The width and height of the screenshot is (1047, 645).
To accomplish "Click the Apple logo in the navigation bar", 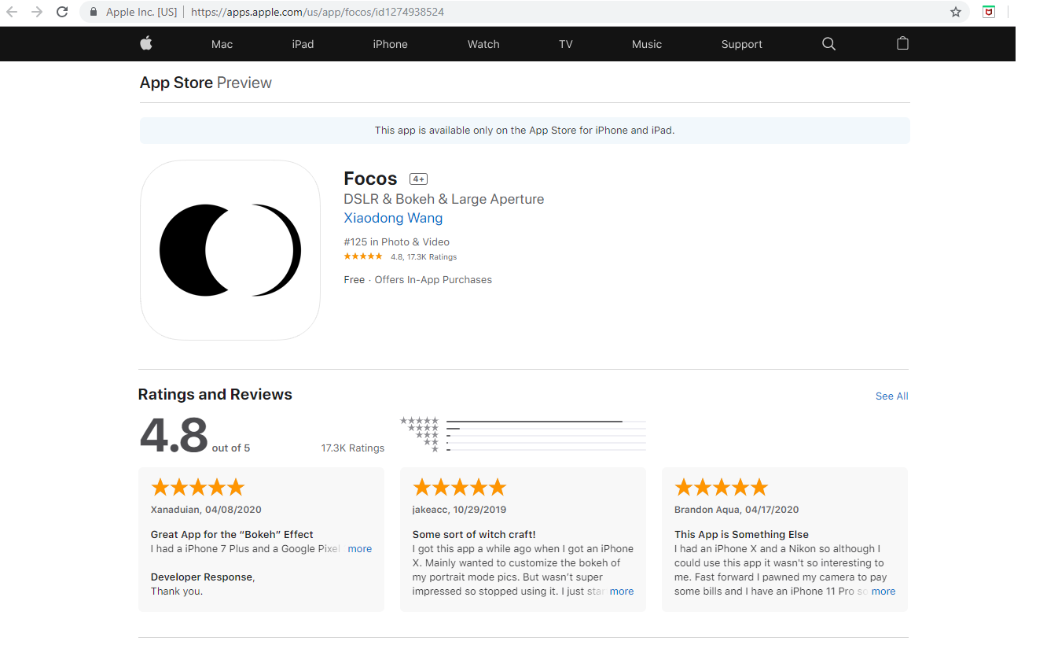I will tap(146, 43).
